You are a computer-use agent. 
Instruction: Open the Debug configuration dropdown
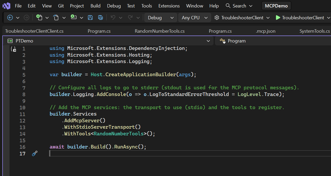(x=160, y=17)
